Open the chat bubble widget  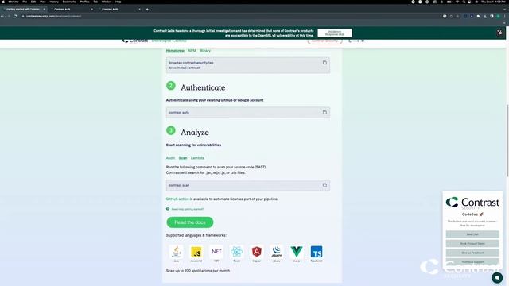tap(497, 277)
